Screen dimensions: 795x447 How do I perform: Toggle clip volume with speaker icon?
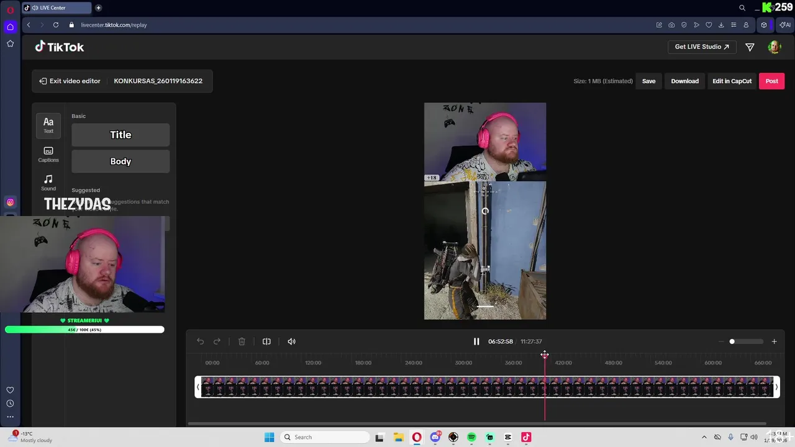291,341
